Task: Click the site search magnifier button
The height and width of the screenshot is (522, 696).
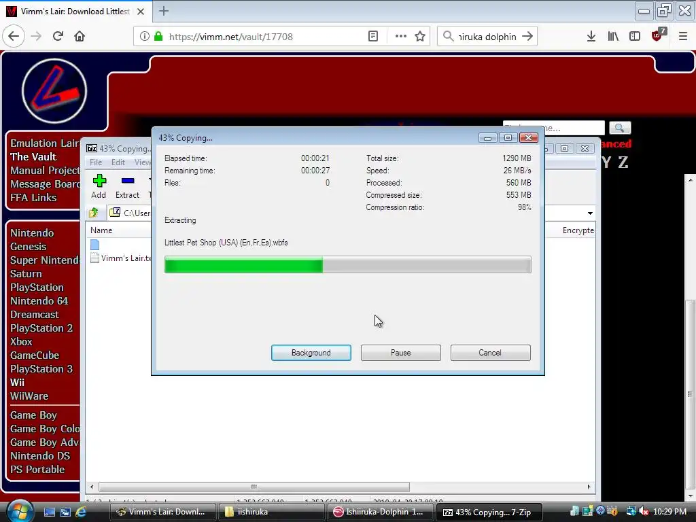Action: pyautogui.click(x=620, y=128)
